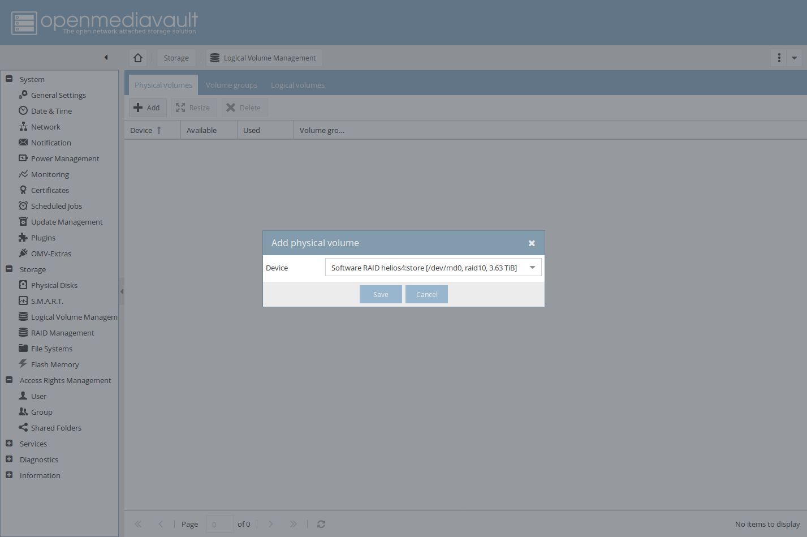Click the Plugins puzzle piece icon
Viewport: 807px width, 537px height.
tap(23, 237)
